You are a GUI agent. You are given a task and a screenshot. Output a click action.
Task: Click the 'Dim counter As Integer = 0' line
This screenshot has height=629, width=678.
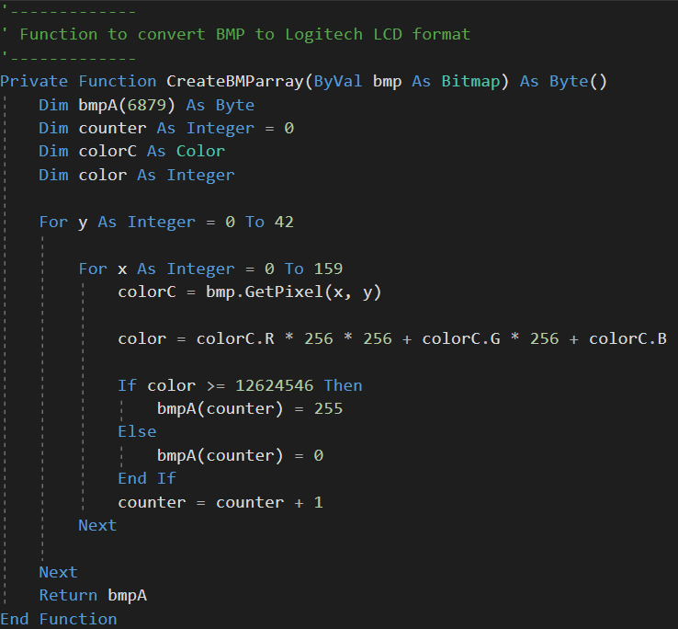(166, 128)
